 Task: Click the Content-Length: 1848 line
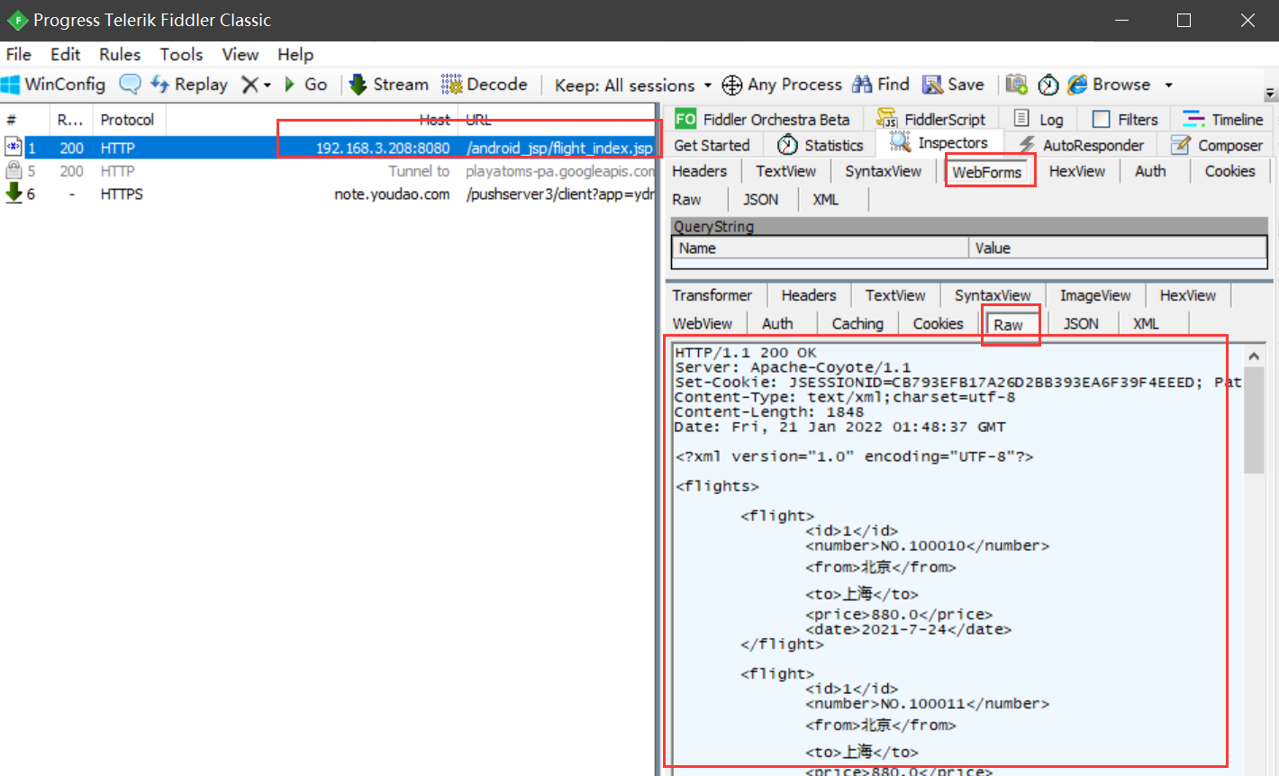769,412
